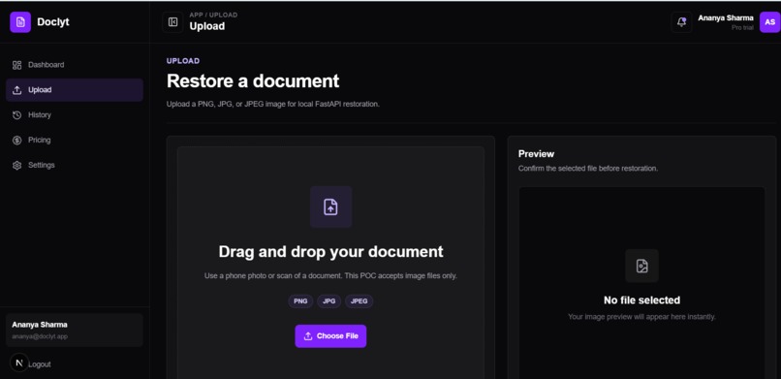
Task: Open the notifications bell
Action: click(x=681, y=22)
